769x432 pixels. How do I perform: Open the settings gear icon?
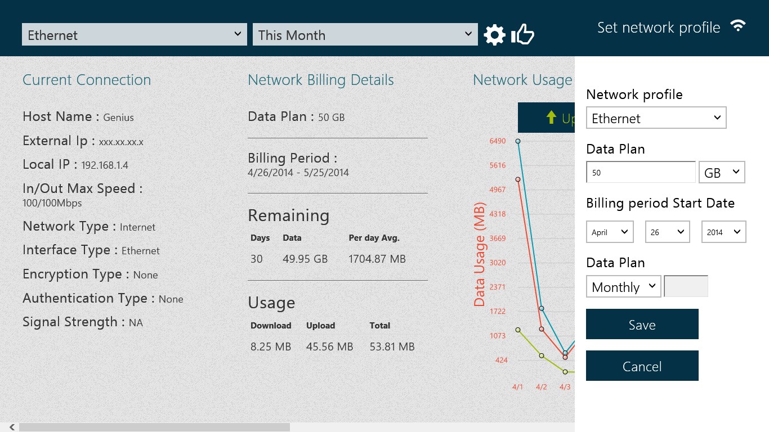pyautogui.click(x=494, y=35)
